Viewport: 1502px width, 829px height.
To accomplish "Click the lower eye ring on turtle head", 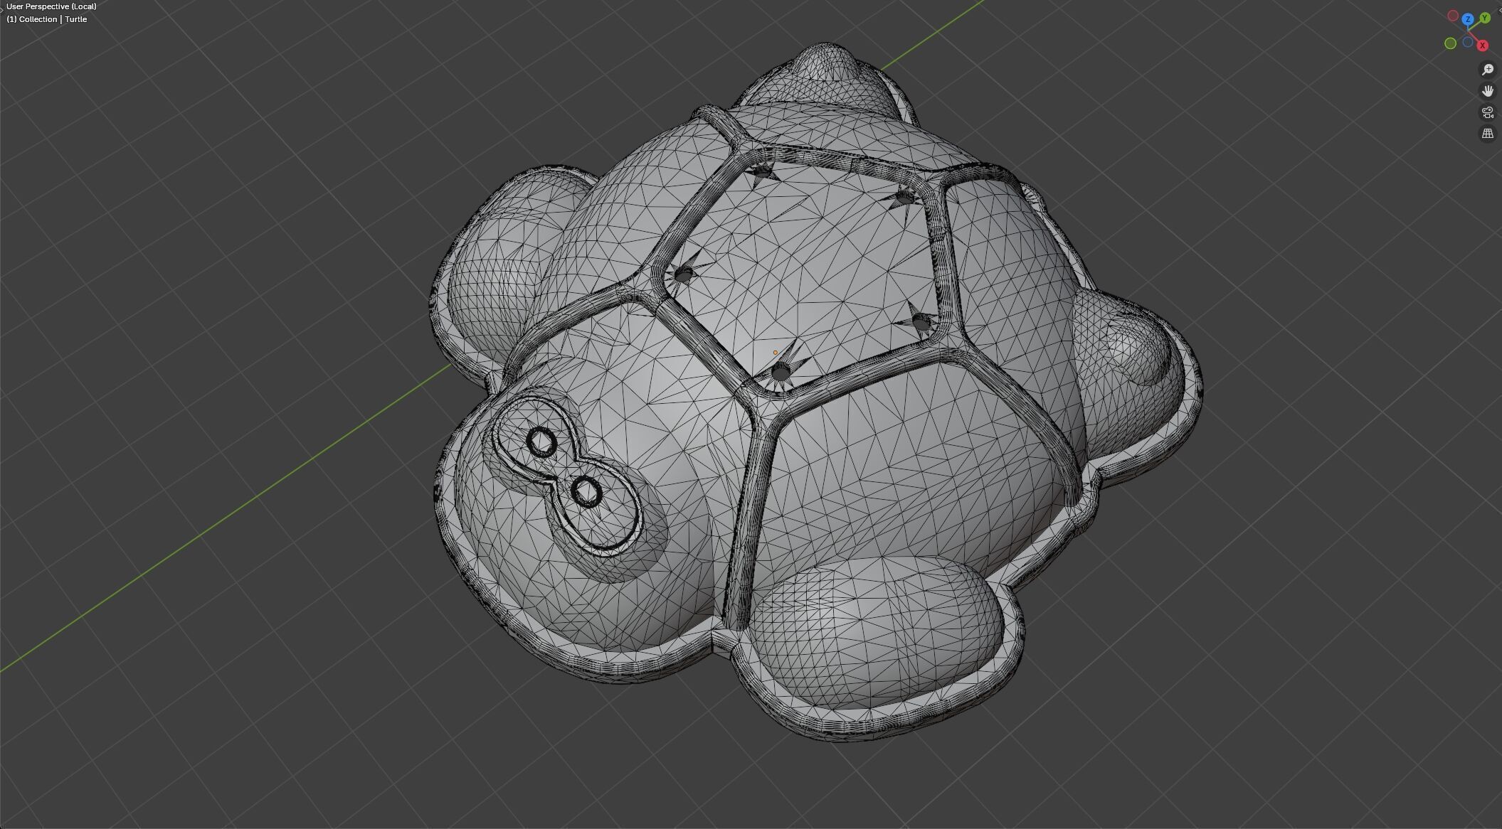I will coord(587,492).
